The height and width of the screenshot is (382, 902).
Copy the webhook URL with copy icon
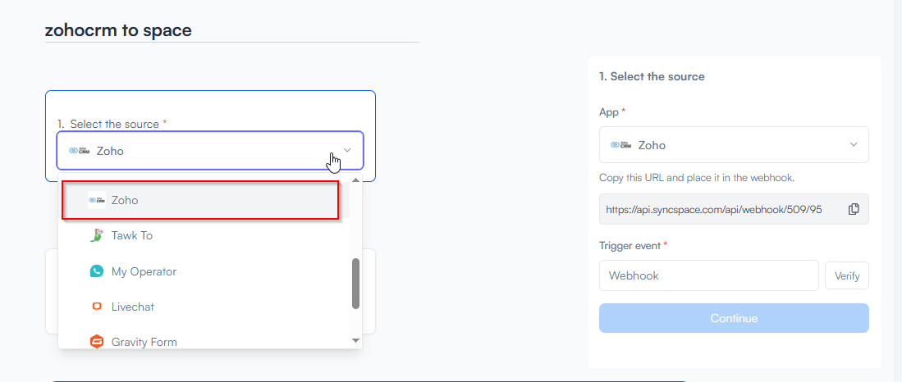click(854, 209)
